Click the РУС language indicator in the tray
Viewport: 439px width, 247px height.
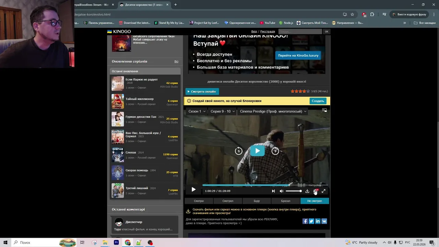click(407, 243)
